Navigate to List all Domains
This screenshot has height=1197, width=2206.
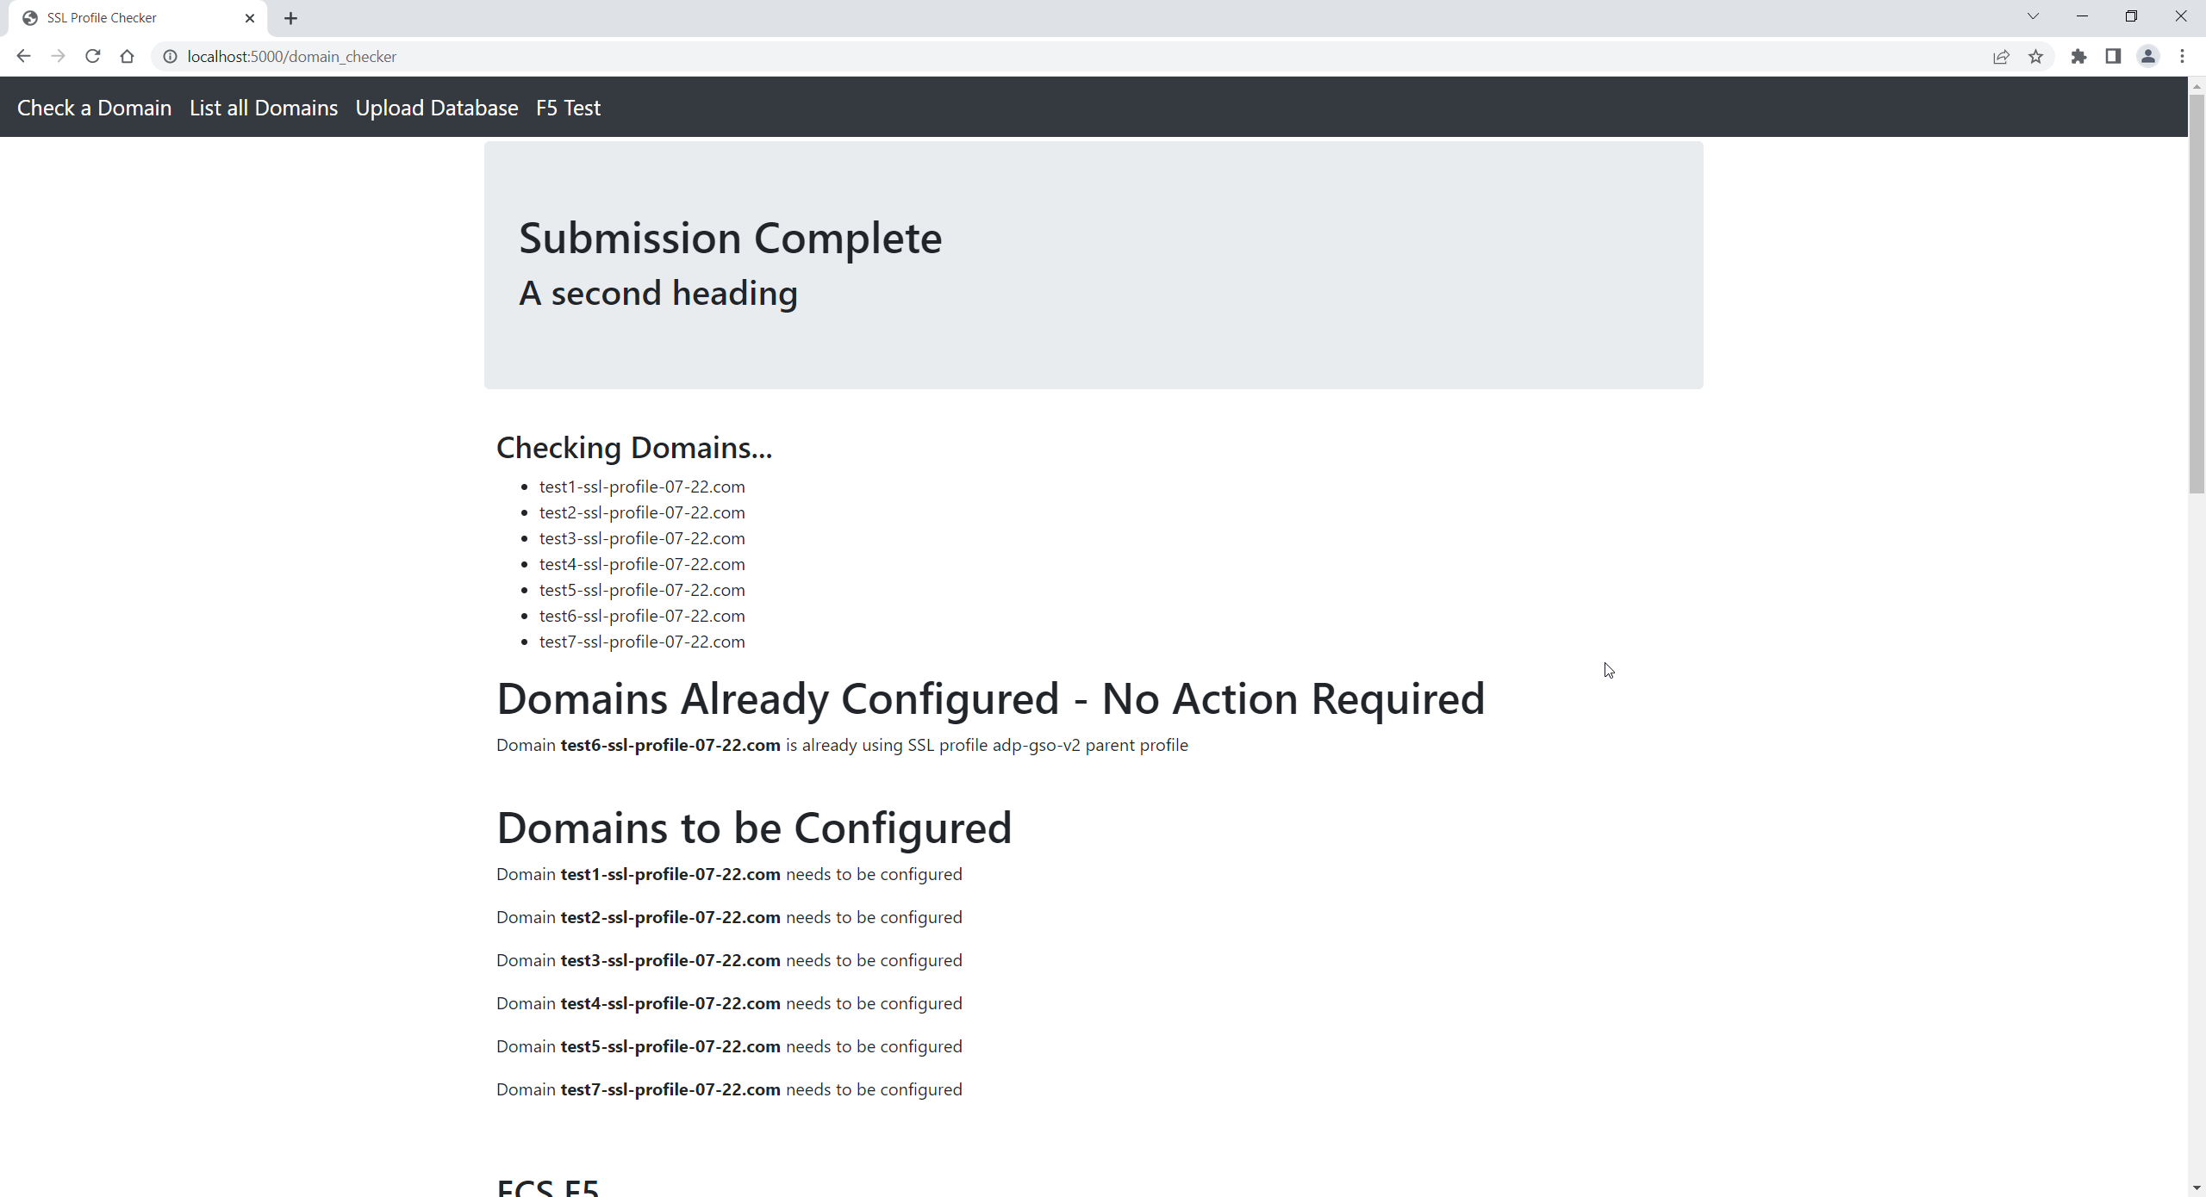click(x=263, y=108)
